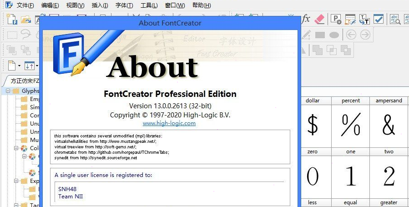This screenshot has height=207, width=409.
Task: Click the fx transform script icon
Action: [305, 19]
